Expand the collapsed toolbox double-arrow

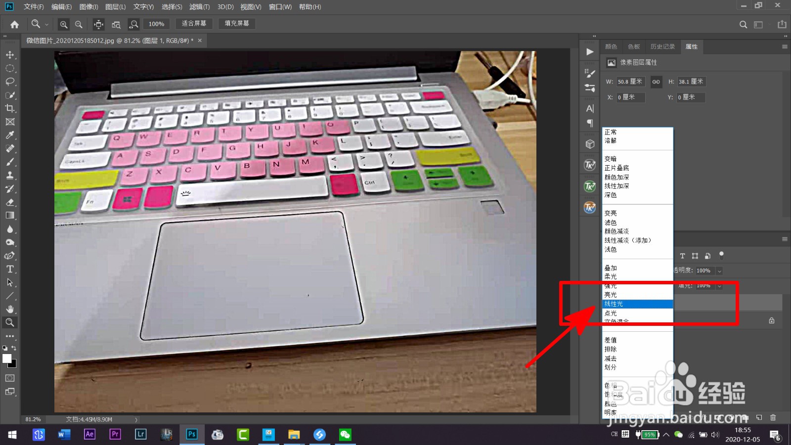[5, 36]
